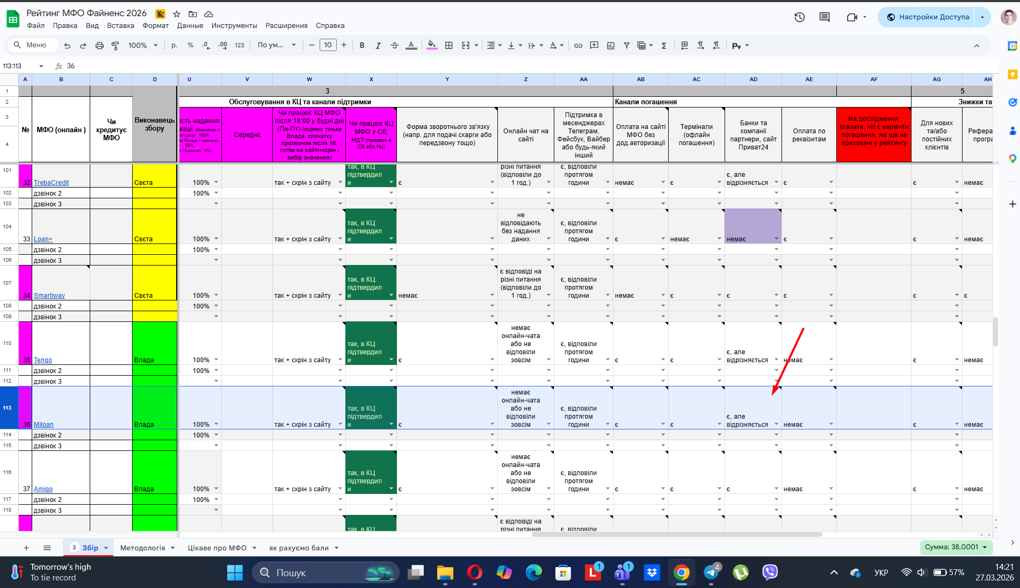Click the Borders icon

coord(449,46)
